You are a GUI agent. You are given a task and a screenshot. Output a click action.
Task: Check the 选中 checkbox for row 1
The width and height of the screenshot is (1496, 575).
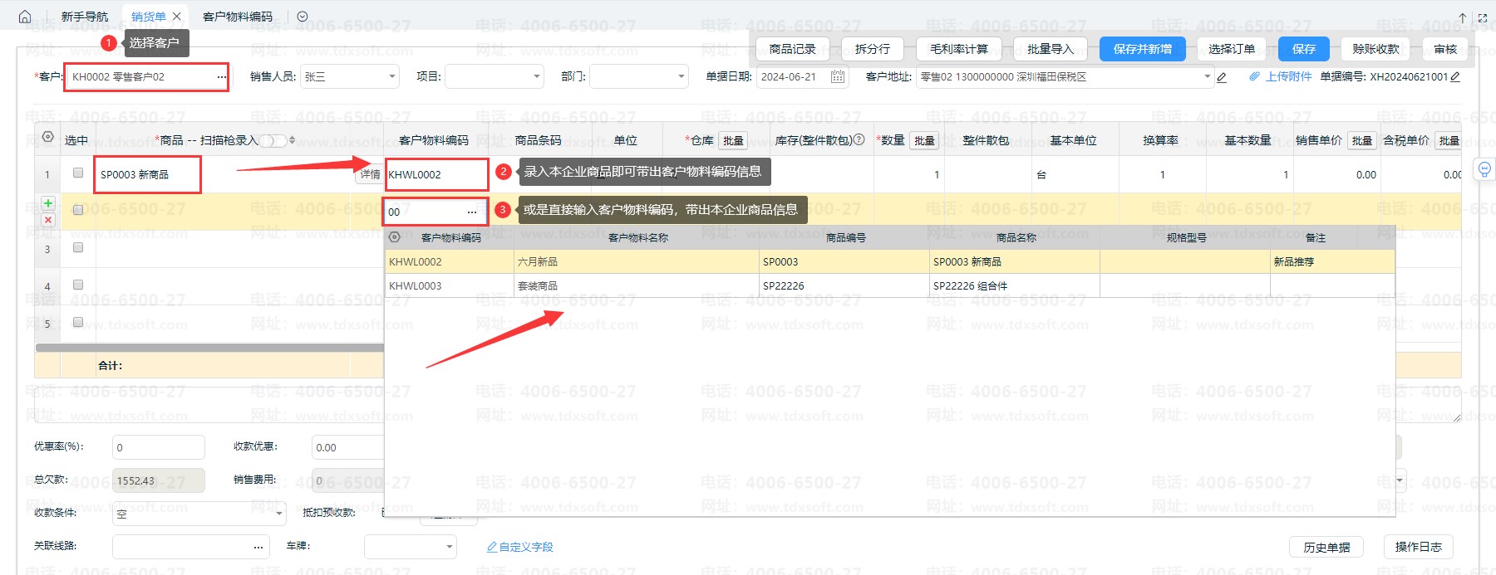click(78, 173)
